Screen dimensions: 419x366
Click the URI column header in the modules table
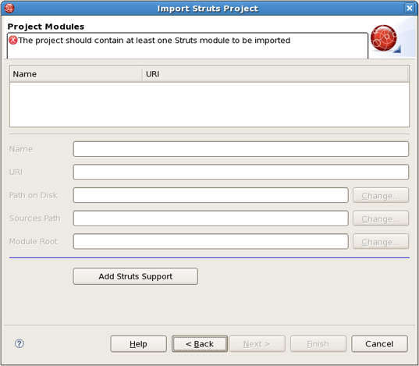tap(275, 74)
